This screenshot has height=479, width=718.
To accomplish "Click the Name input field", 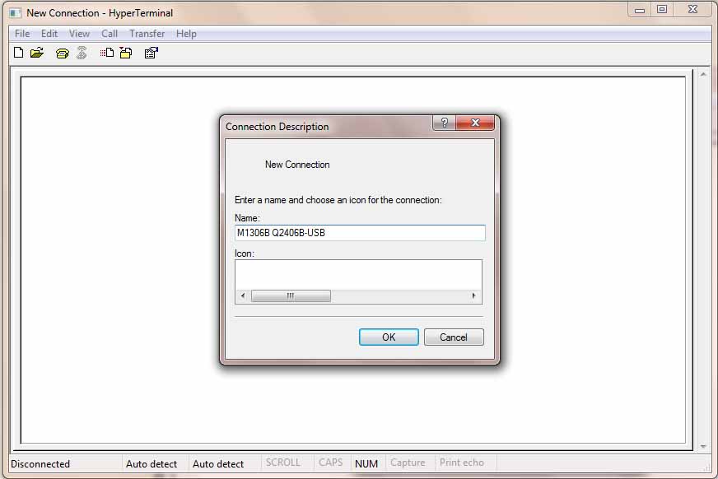I will coord(360,233).
